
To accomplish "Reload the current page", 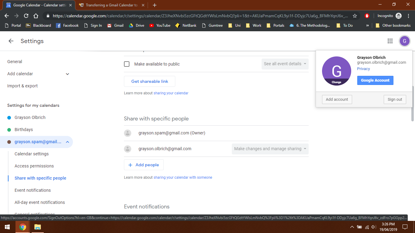I will pyautogui.click(x=26, y=16).
